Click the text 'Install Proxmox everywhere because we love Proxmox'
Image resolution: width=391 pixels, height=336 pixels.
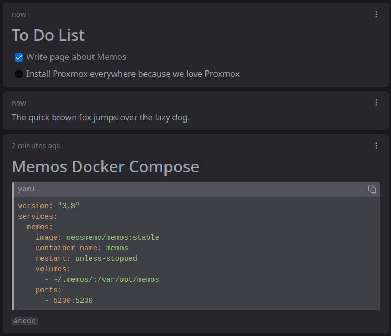point(133,74)
